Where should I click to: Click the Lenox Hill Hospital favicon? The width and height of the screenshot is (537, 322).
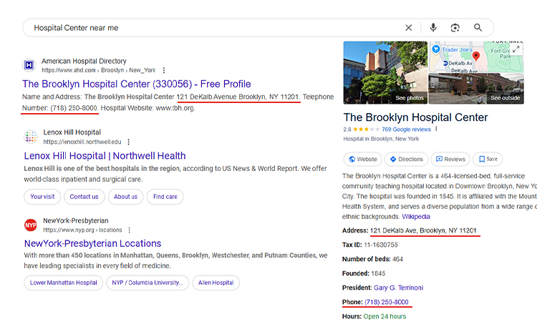[x=31, y=137]
